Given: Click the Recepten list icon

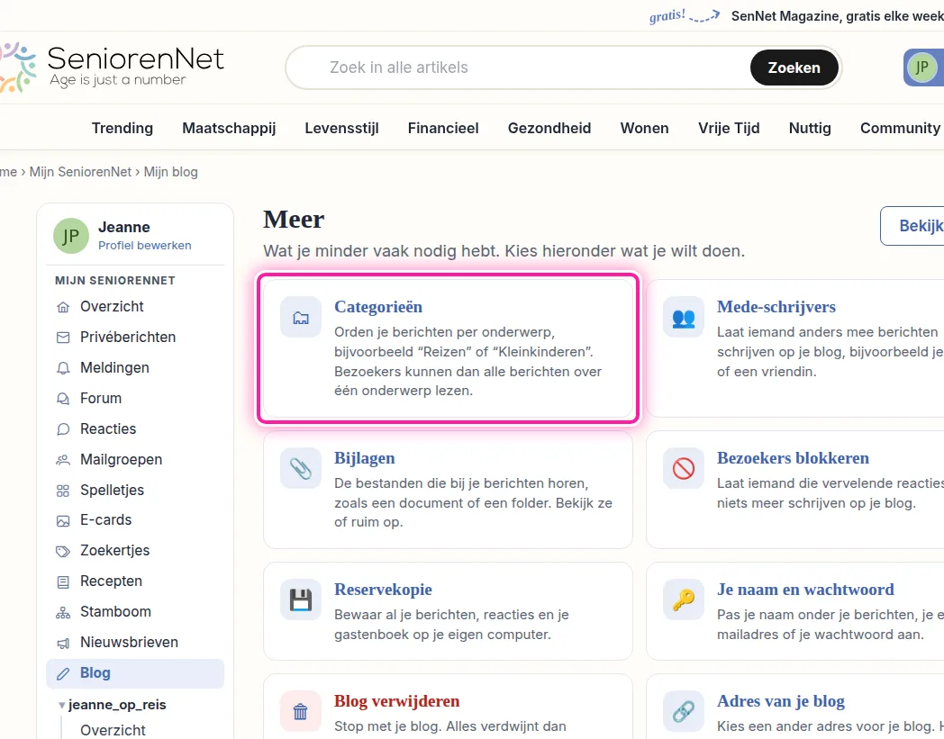Looking at the screenshot, I should [x=63, y=582].
